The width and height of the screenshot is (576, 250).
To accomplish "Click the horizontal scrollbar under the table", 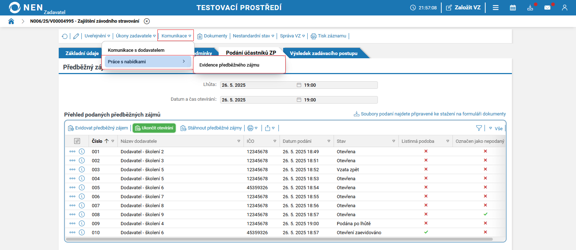I will click(279, 239).
